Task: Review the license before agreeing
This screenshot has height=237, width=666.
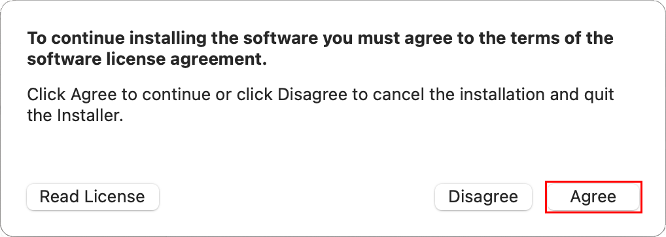Action: click(93, 196)
